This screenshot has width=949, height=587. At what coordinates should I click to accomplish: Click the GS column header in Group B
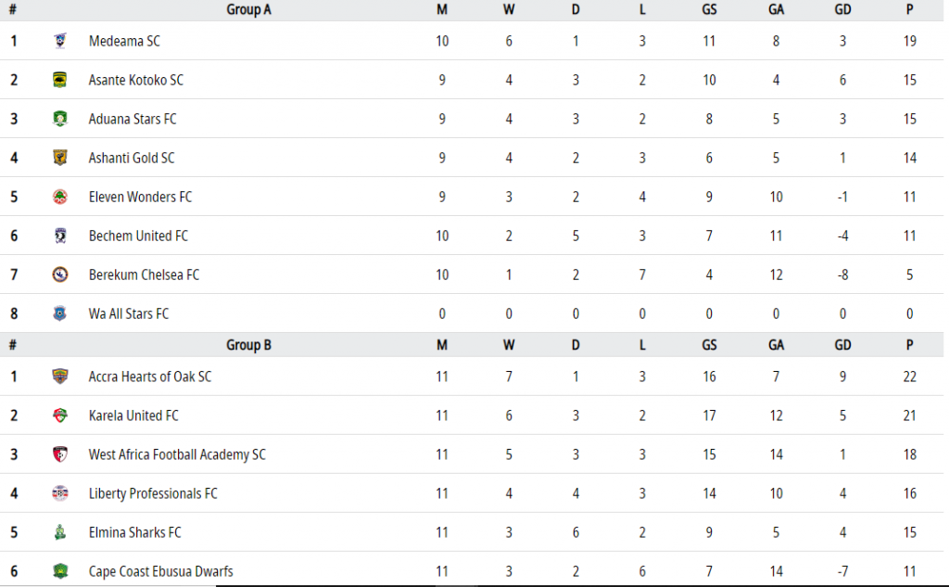point(709,345)
